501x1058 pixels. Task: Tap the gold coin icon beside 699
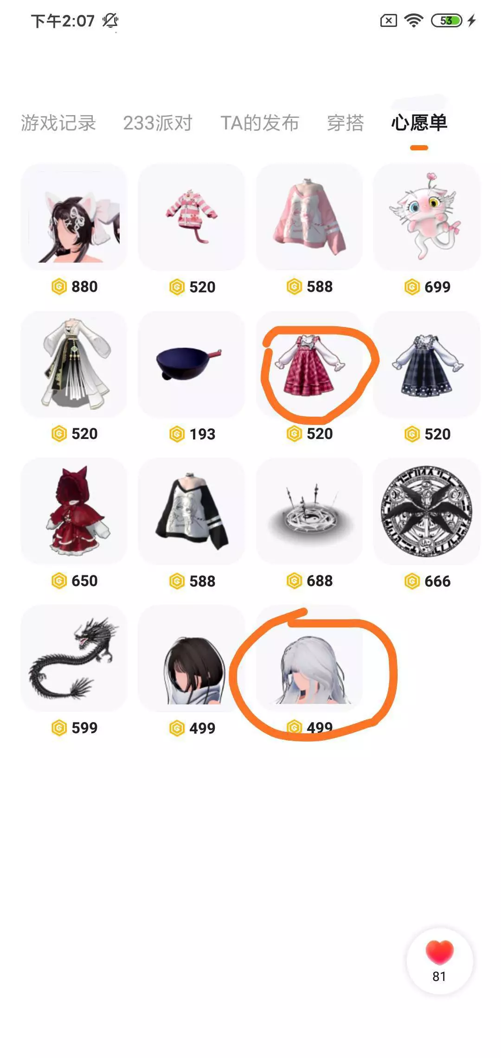412,287
